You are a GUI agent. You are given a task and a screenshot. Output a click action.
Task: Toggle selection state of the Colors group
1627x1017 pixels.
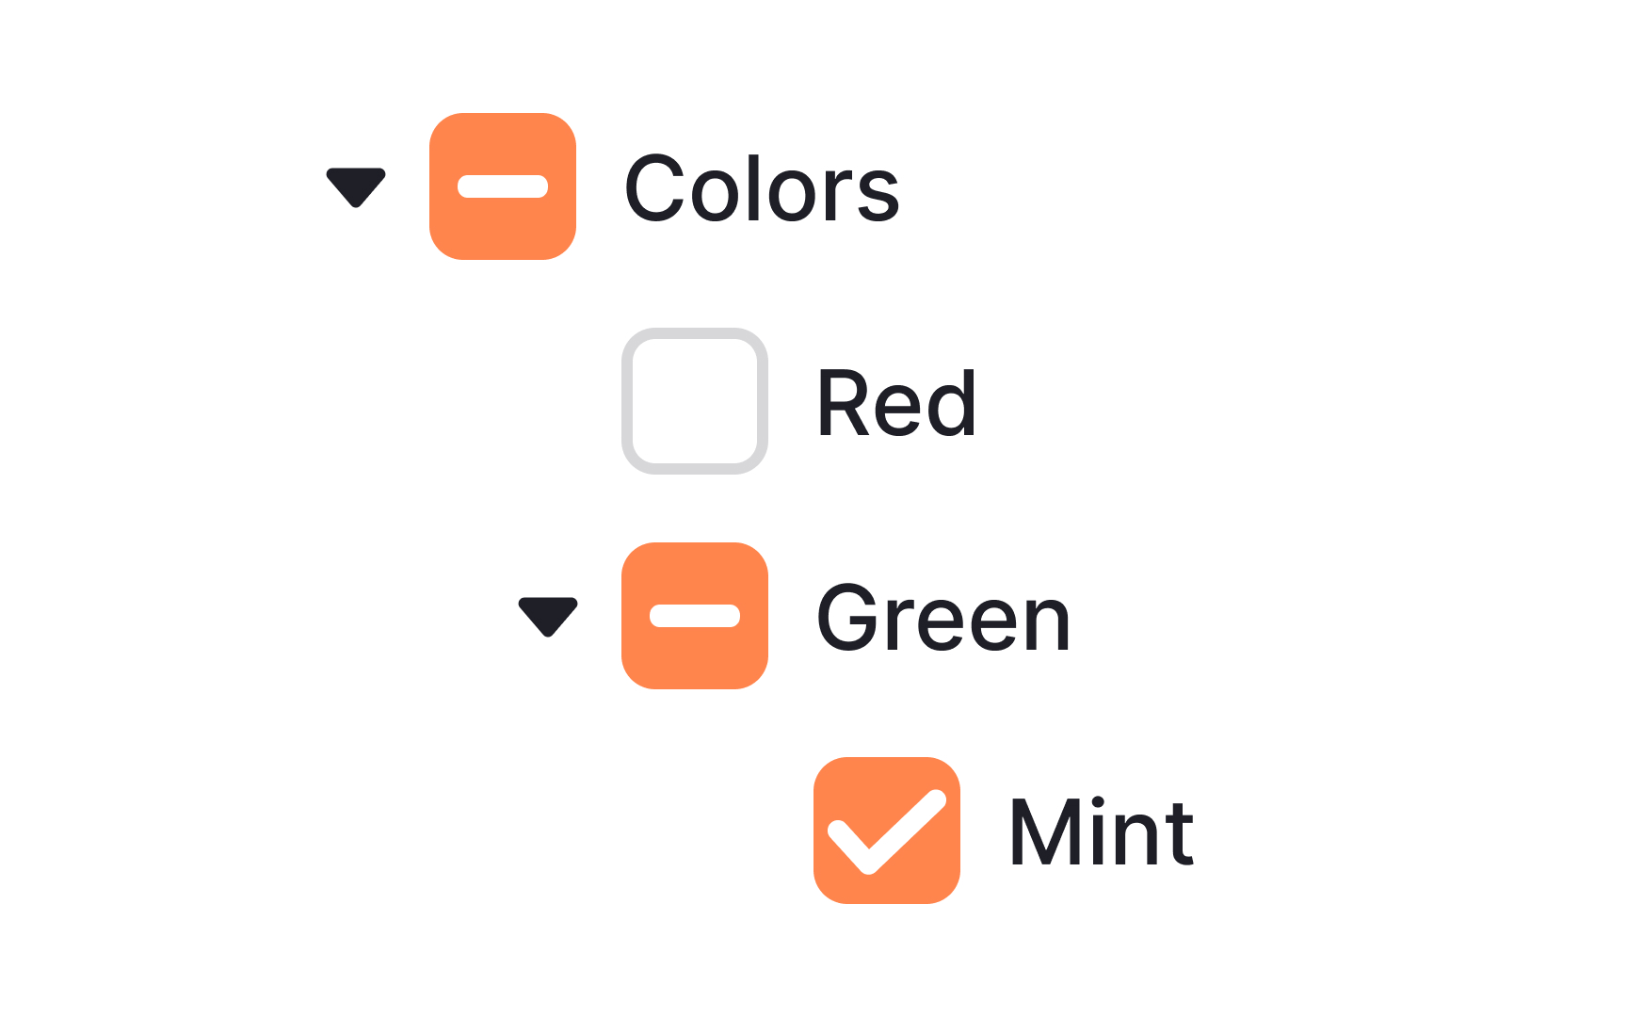click(x=504, y=186)
